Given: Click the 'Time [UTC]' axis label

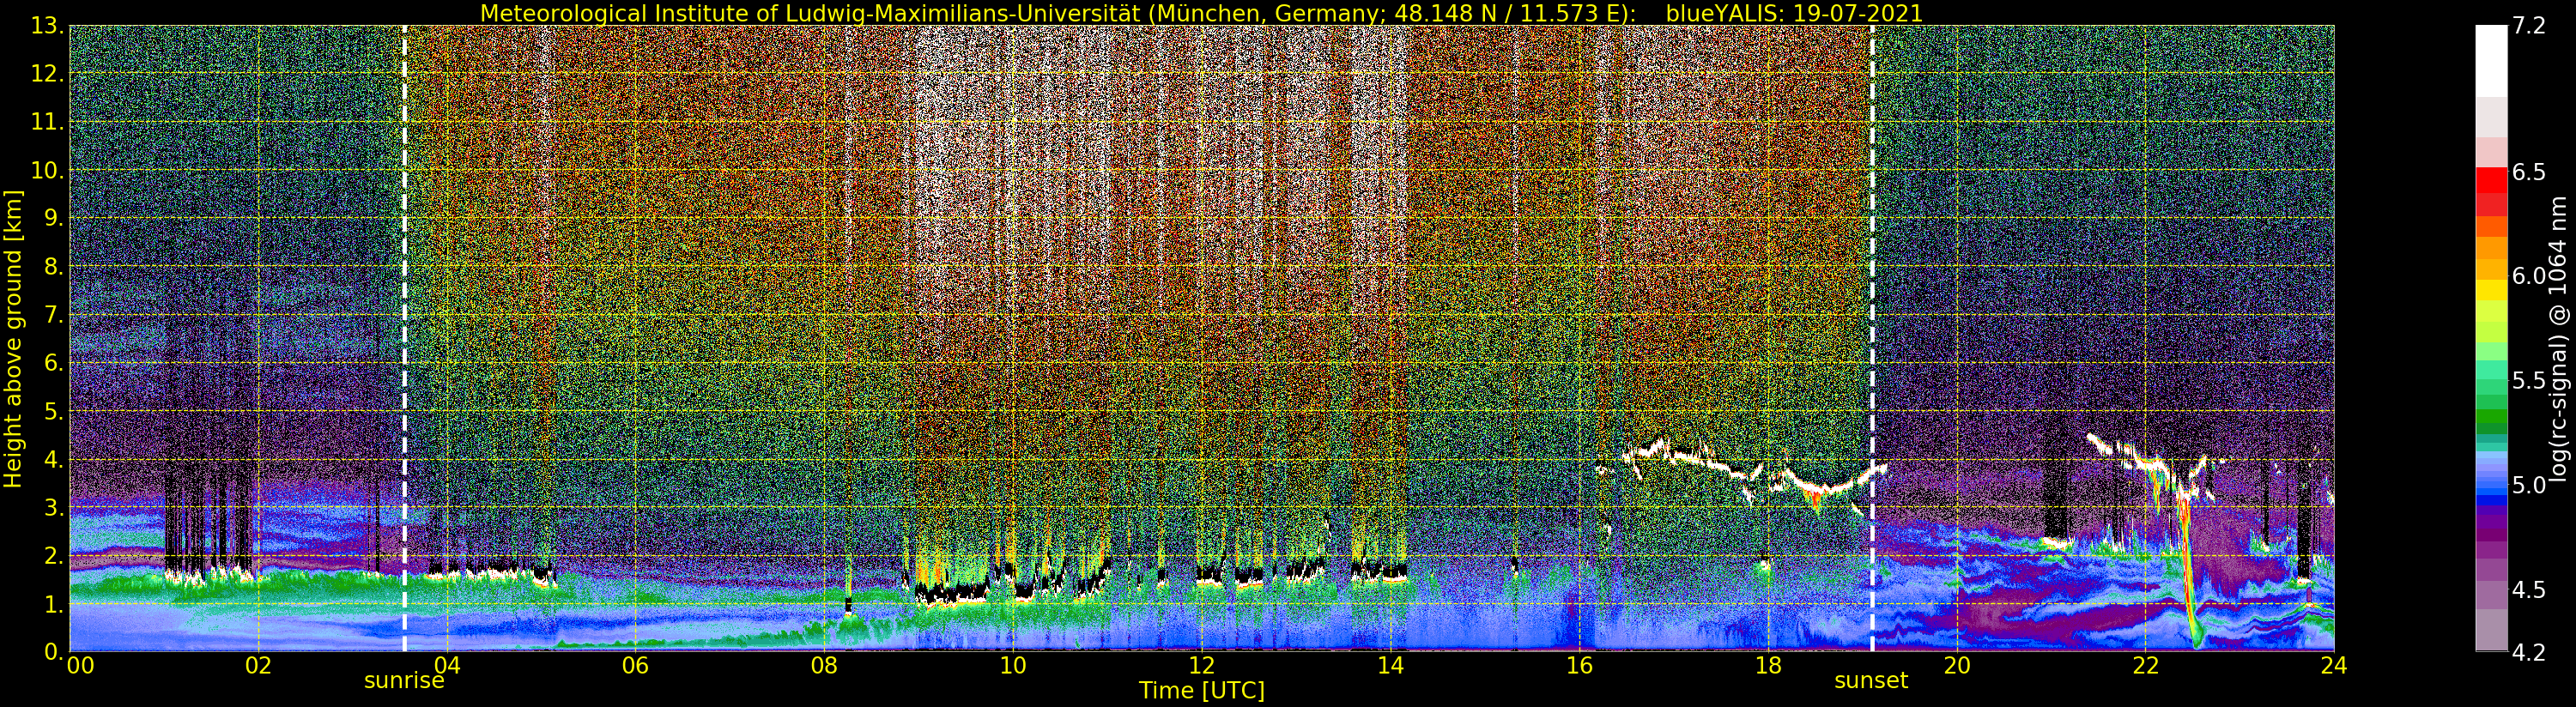Looking at the screenshot, I should point(1202,690).
